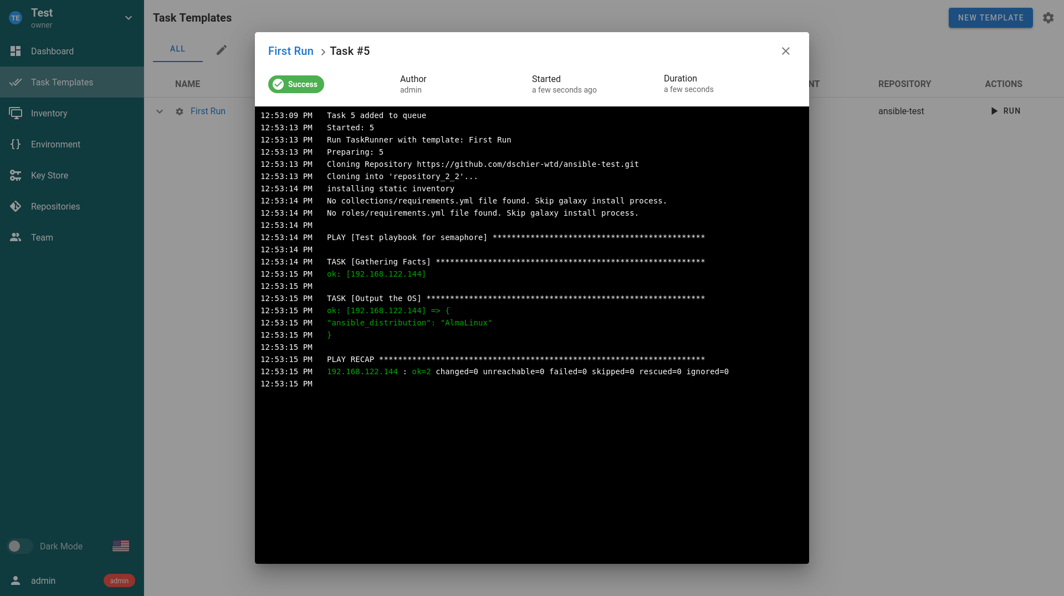Click 'Run TaskRunner with template' log line
The width and height of the screenshot is (1064, 596).
pyautogui.click(x=419, y=140)
